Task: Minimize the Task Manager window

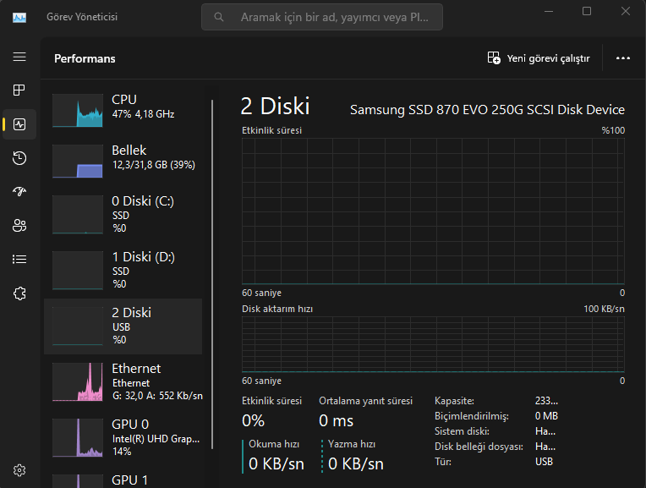Action: tap(549, 11)
